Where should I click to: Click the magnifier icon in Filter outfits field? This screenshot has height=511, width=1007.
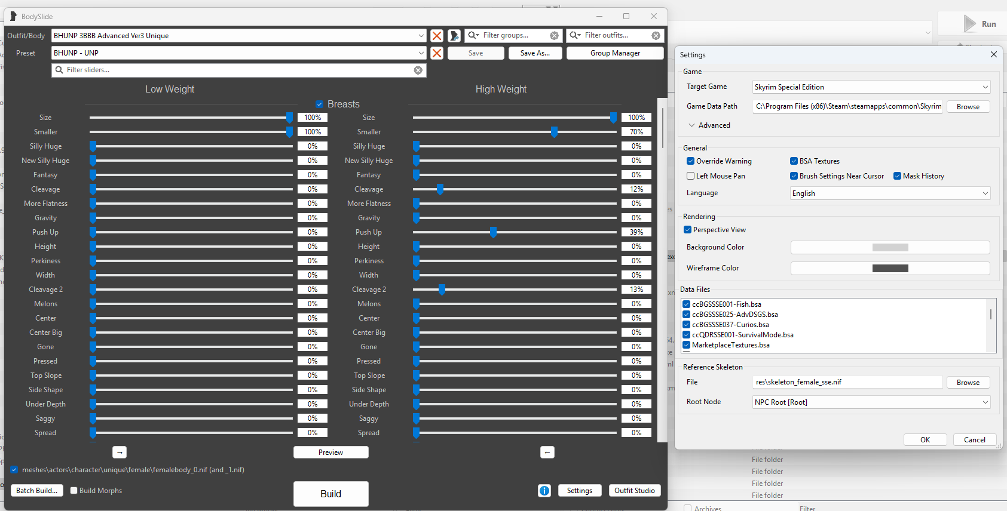tap(575, 35)
